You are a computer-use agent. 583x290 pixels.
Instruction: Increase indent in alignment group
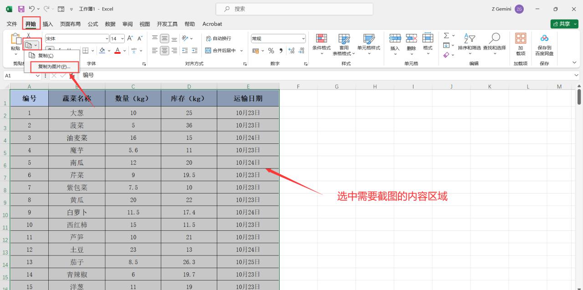pos(194,51)
